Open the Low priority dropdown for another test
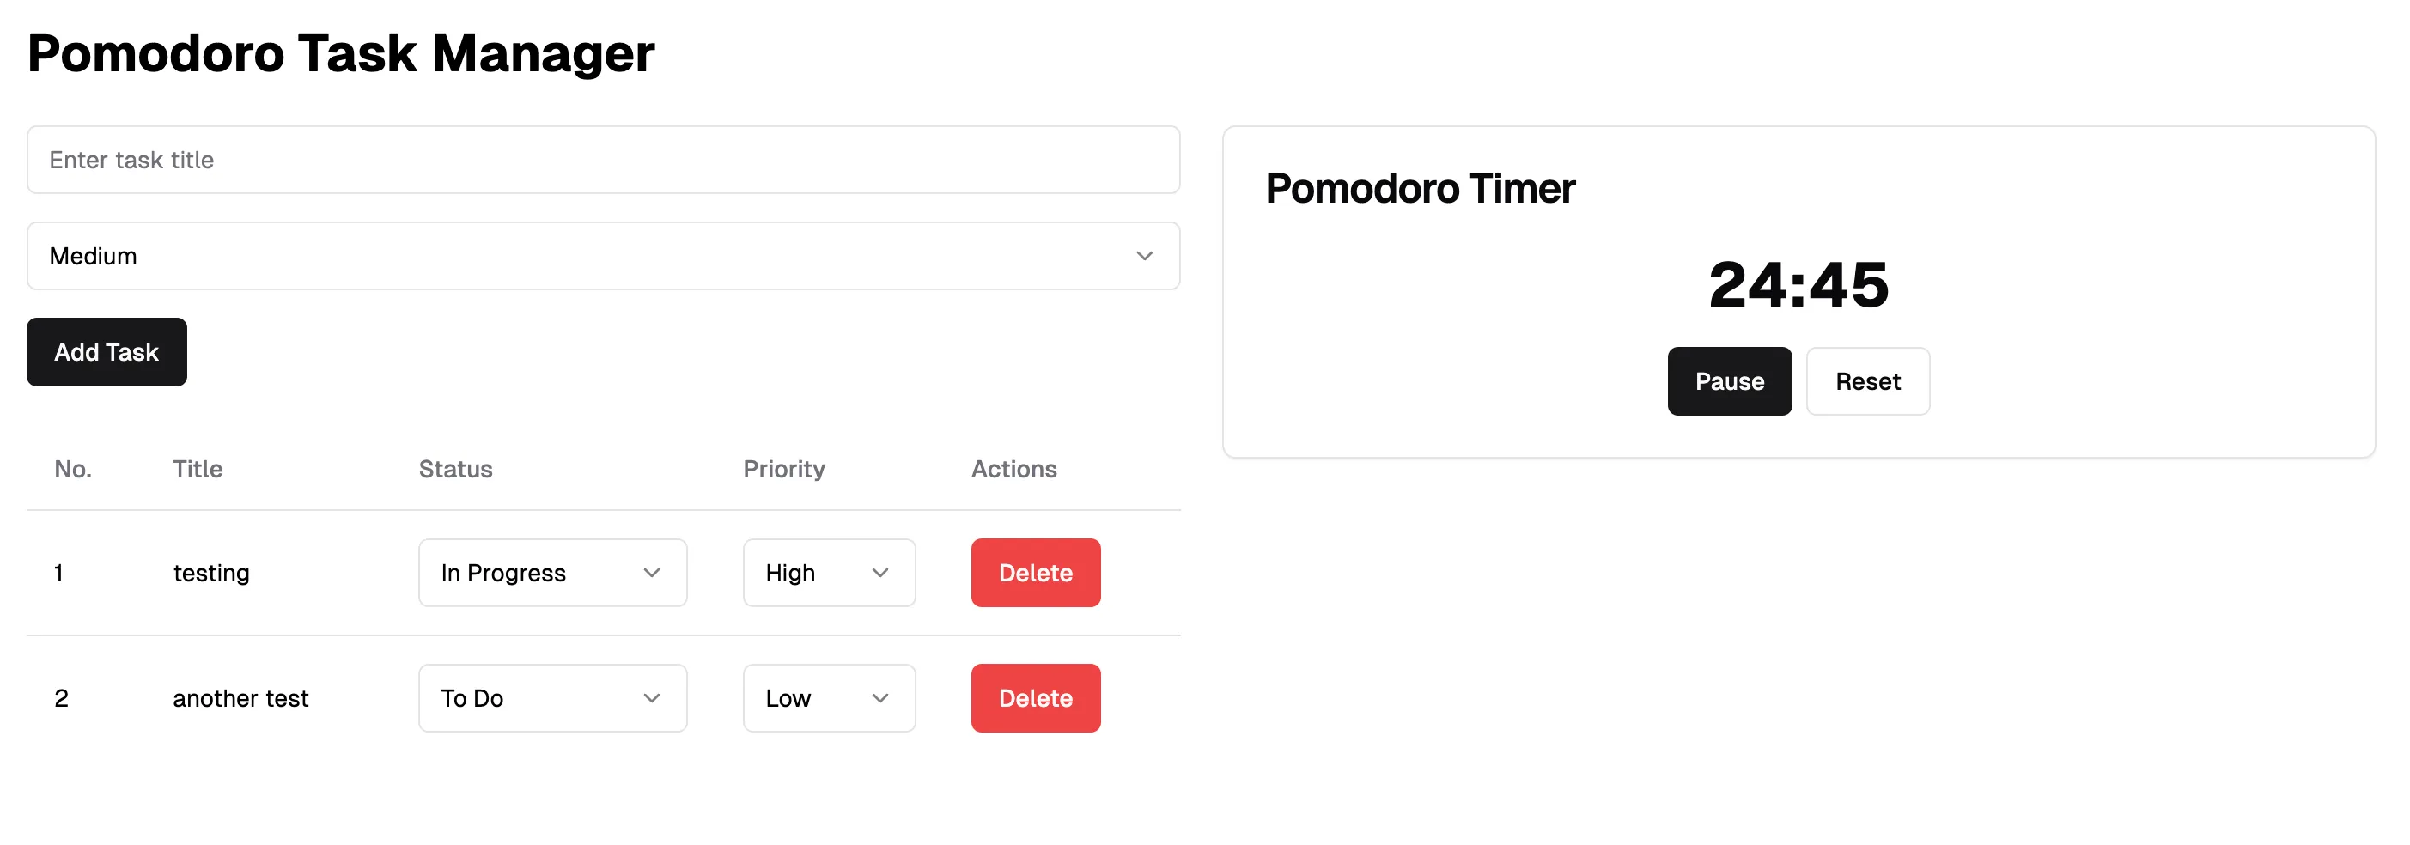 (x=828, y=697)
